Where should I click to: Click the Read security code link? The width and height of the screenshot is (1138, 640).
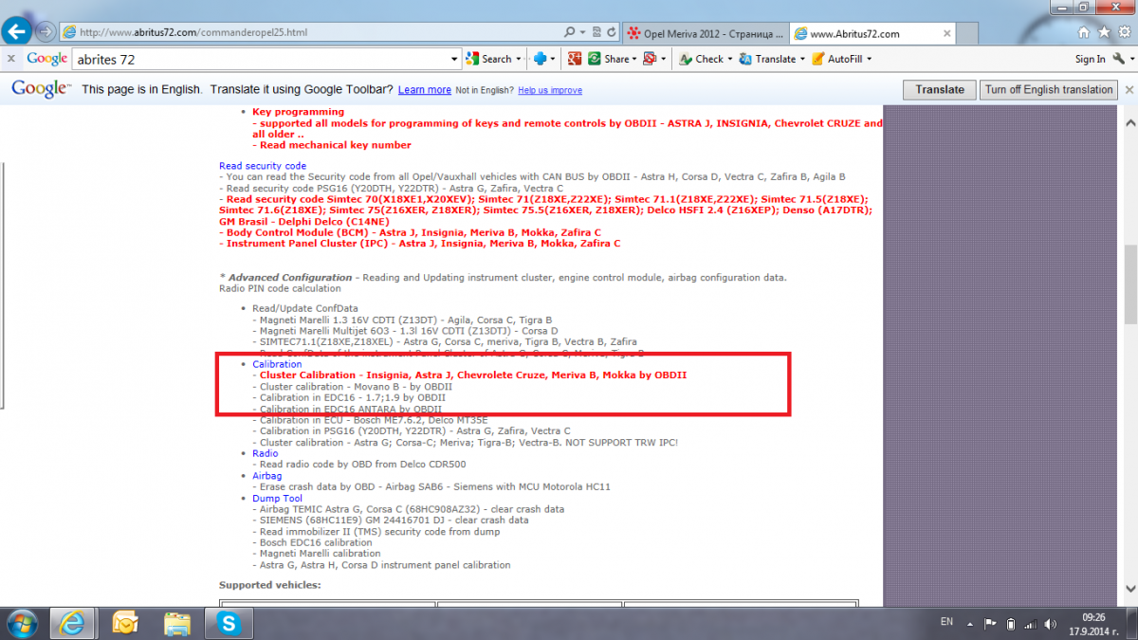coord(263,166)
